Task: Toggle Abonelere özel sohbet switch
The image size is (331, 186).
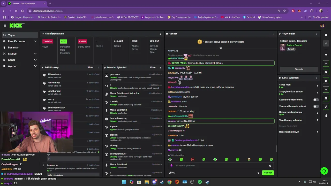Action: click(316, 100)
